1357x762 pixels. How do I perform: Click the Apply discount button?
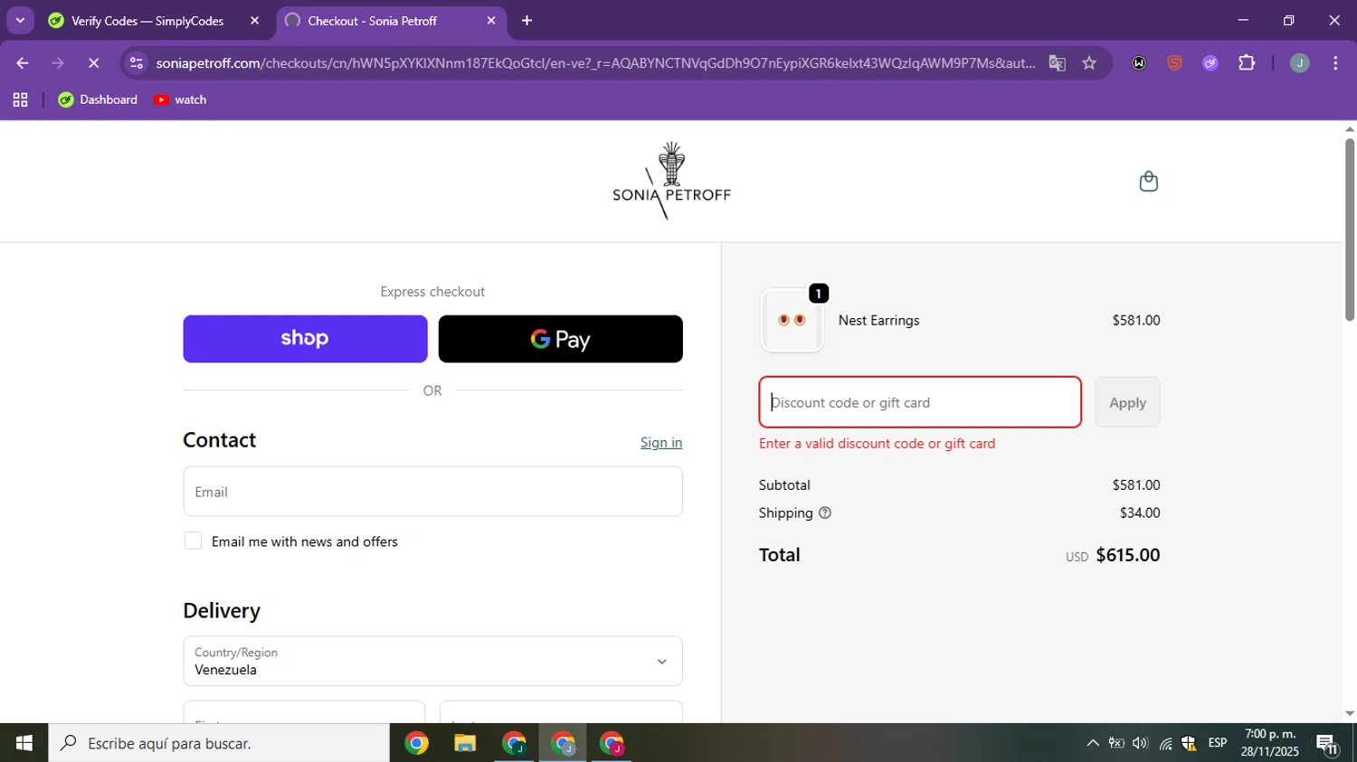tap(1127, 402)
